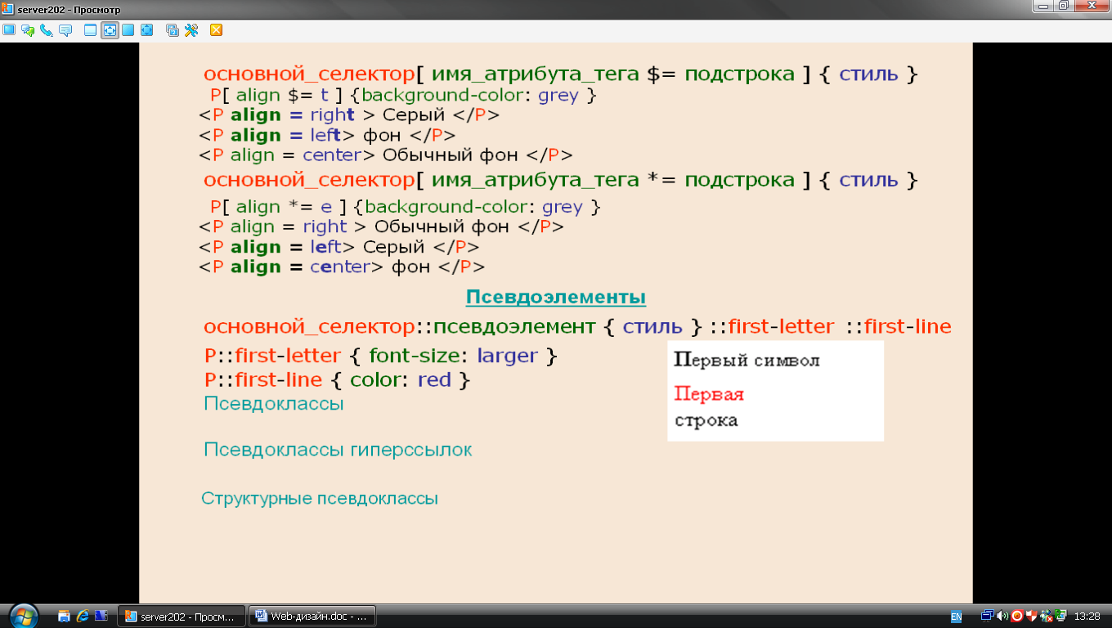
Task: Click the red circle tray icon
Action: (x=1017, y=616)
